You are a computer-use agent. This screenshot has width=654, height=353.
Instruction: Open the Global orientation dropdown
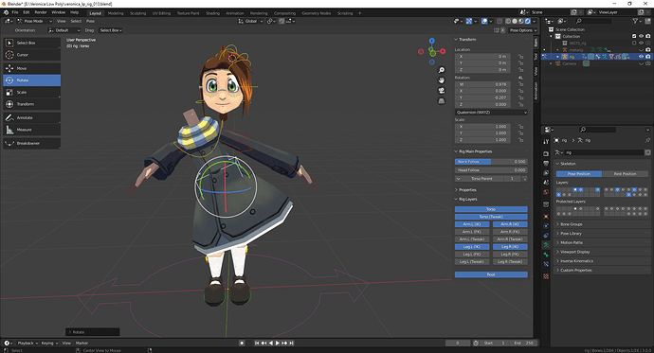point(250,21)
